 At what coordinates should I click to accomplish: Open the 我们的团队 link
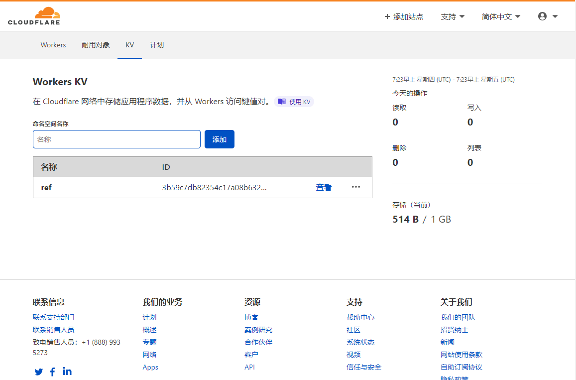(458, 317)
